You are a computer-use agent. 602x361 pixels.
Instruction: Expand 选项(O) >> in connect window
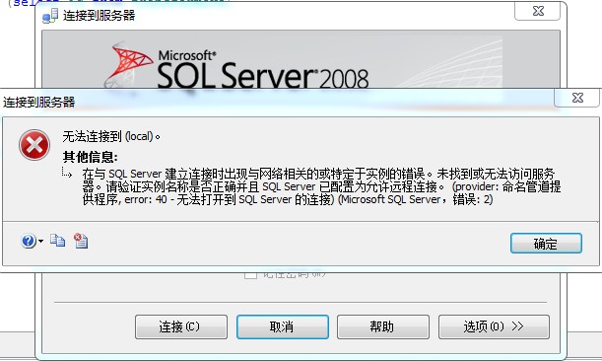[494, 326]
